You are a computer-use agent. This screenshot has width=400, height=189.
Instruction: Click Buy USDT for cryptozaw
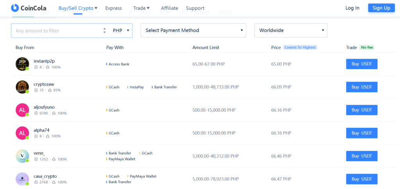pos(362,87)
